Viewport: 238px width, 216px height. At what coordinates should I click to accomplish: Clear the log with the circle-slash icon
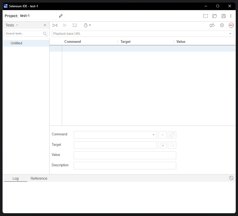pos(231,178)
